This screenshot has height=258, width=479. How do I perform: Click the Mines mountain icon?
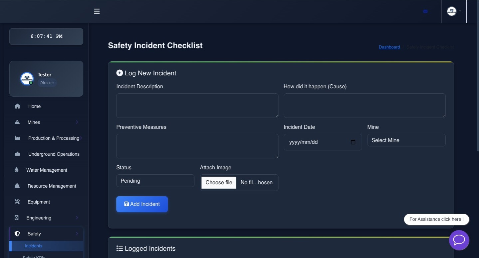point(17,122)
